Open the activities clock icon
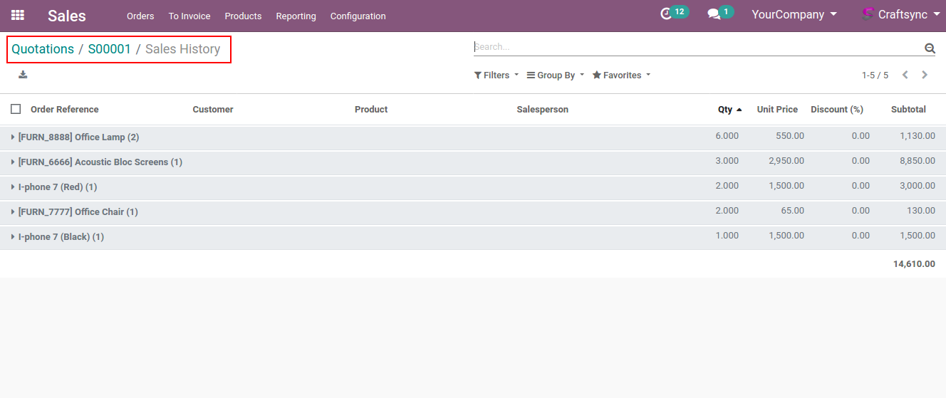This screenshot has height=398, width=946. (x=666, y=14)
